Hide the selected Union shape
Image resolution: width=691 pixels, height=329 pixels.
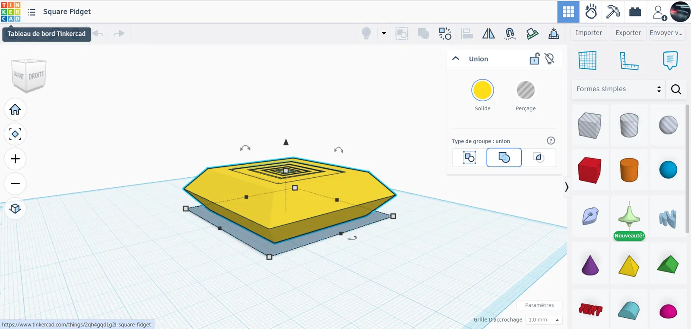tap(550, 58)
